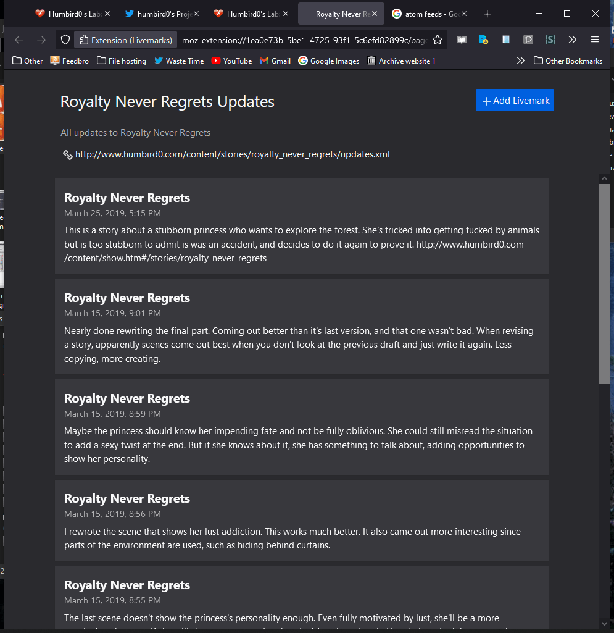The height and width of the screenshot is (633, 614).
Task: Switch to the humbird0's Projects Twitter tab
Action: [x=160, y=14]
